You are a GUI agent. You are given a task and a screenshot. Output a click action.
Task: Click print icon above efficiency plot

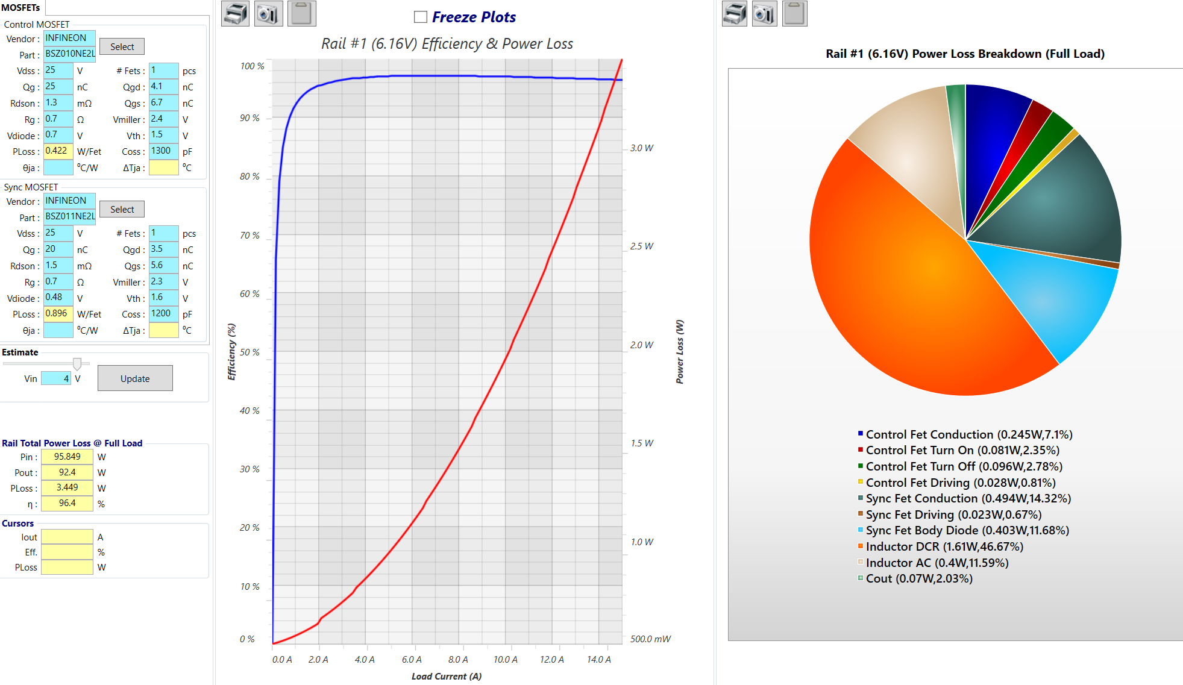[x=235, y=13]
